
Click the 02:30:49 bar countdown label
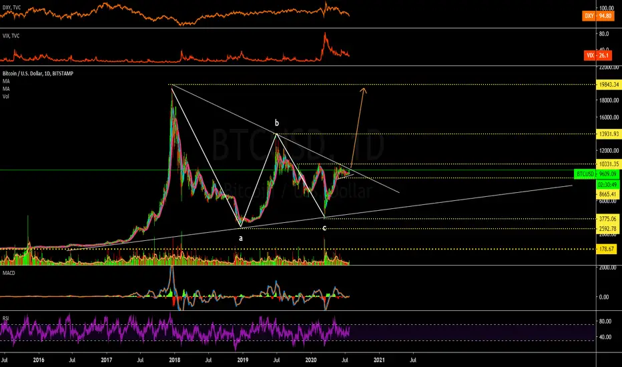(x=608, y=185)
